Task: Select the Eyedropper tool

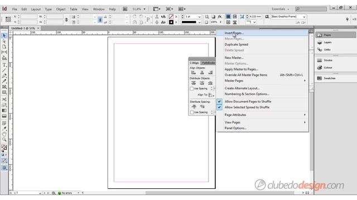Action: (x=4, y=128)
